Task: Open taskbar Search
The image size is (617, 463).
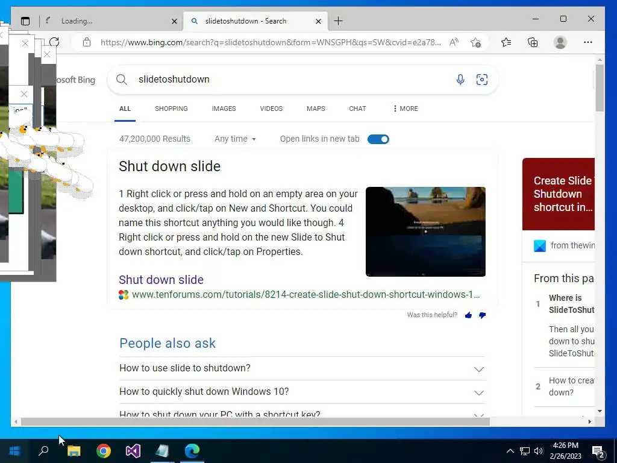Action: point(43,451)
